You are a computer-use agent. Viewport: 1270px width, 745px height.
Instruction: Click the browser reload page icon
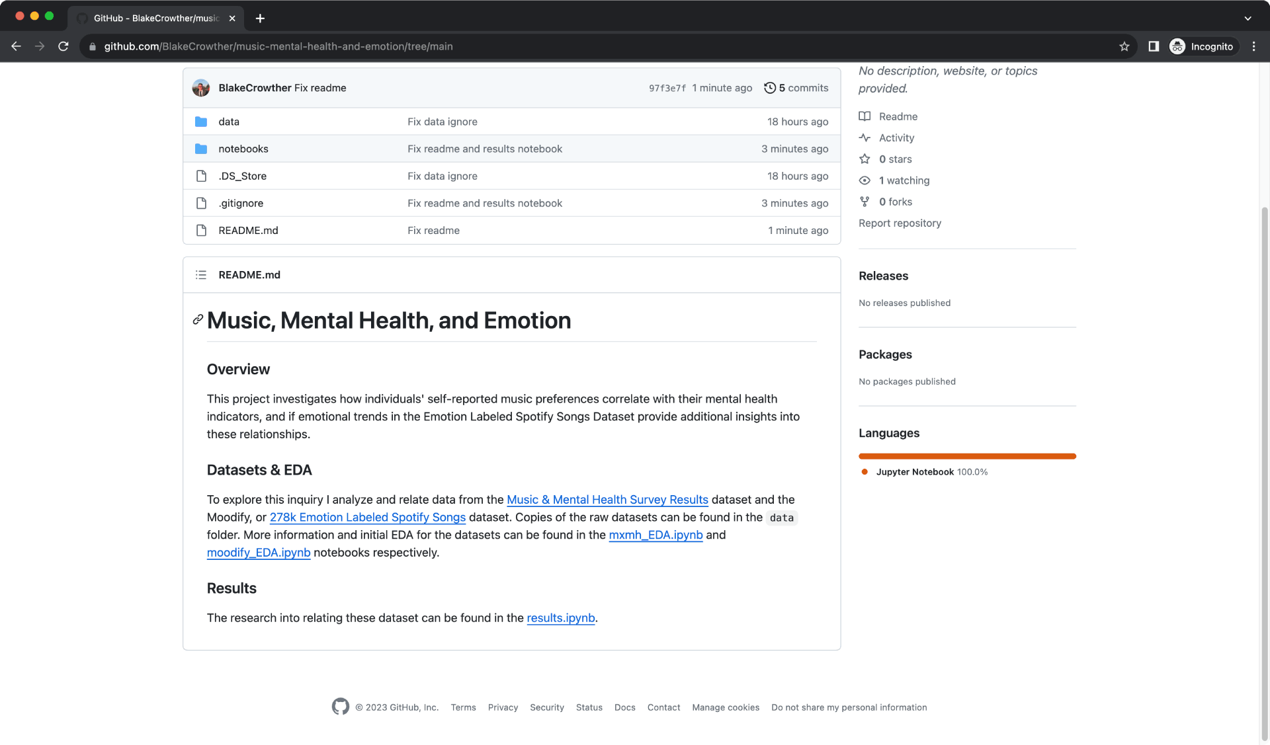click(63, 46)
